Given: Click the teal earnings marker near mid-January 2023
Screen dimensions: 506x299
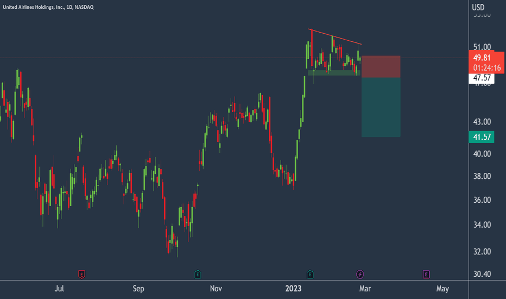Looking at the screenshot, I should (310, 275).
